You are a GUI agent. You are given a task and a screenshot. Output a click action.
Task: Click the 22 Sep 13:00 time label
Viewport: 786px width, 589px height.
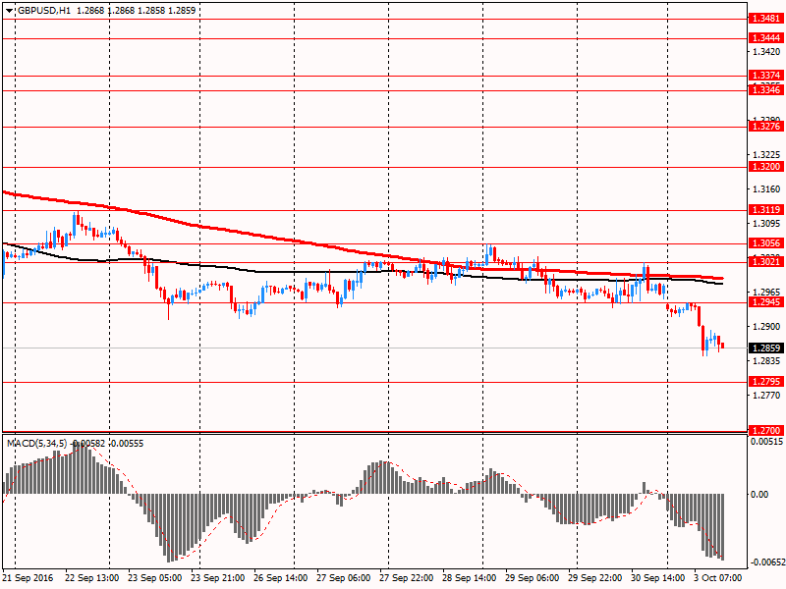[92, 578]
